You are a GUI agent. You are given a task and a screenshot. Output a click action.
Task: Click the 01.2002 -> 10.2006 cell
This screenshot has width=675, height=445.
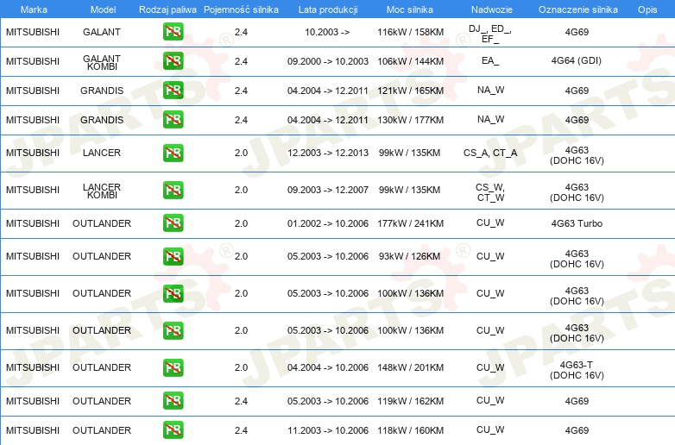328,223
